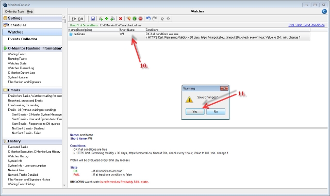330x196 pixels.
Task: Click the green play icon for Runtime Information
Action: pos(6,48)
